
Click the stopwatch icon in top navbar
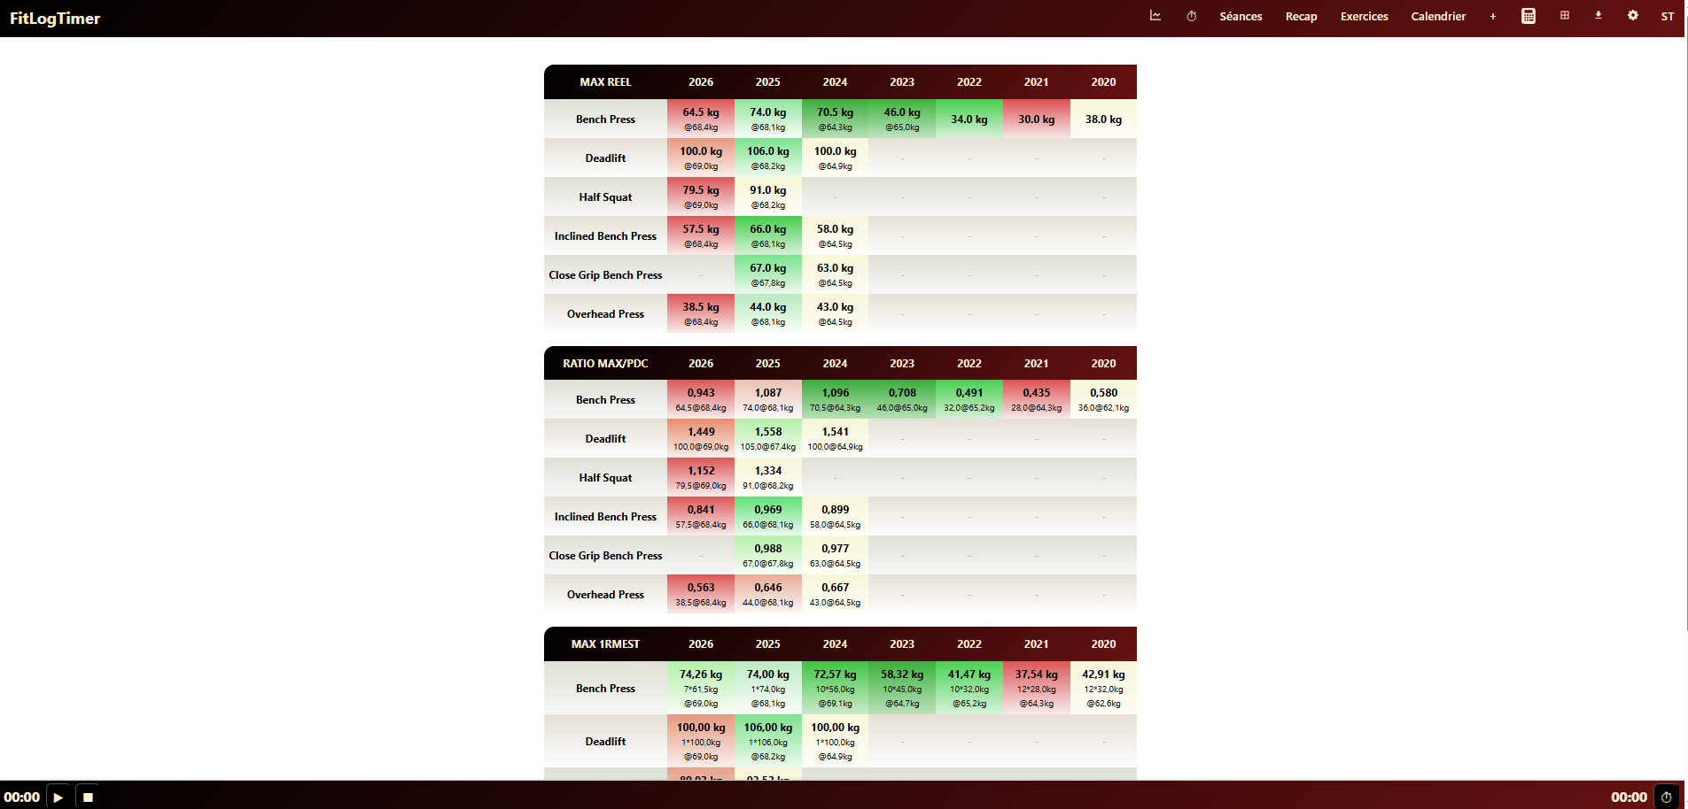click(1192, 16)
